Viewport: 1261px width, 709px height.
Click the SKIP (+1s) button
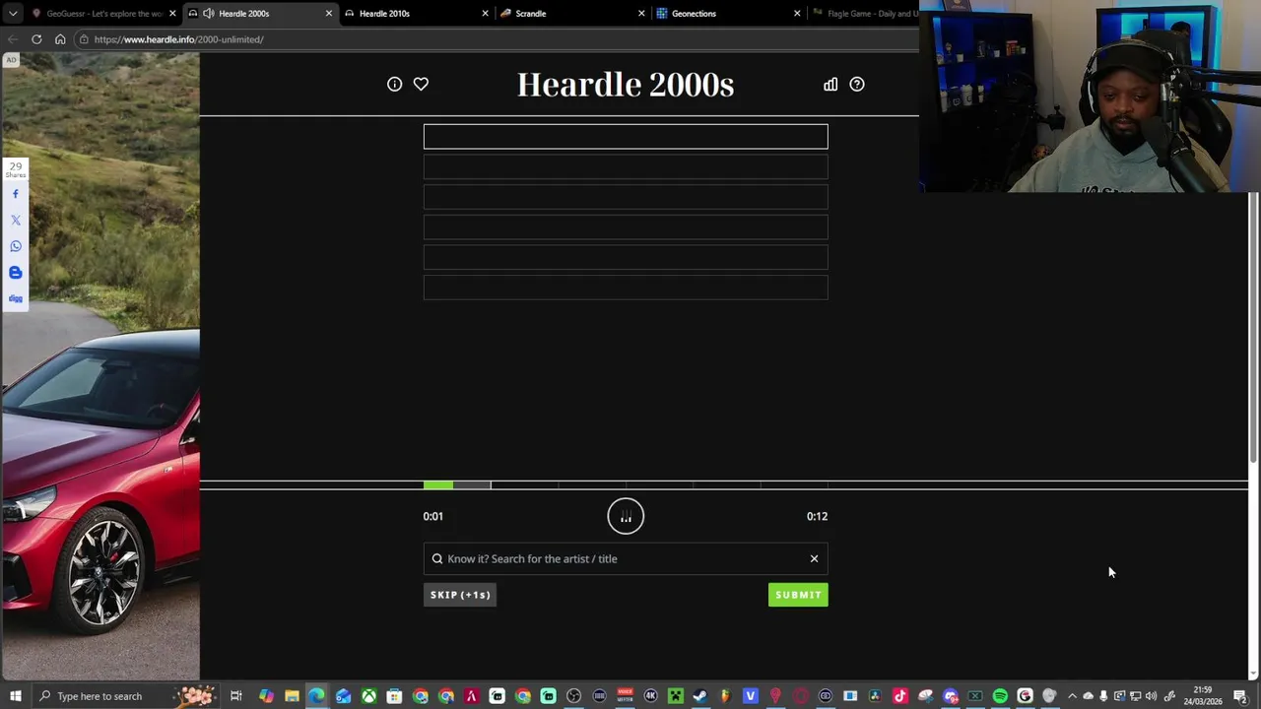(460, 595)
